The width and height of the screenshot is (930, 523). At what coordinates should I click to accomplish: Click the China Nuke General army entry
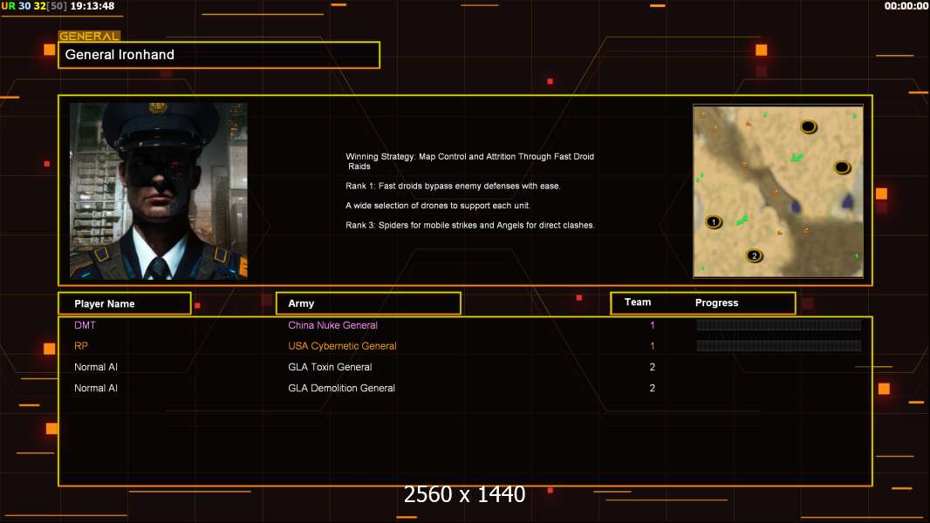[x=332, y=325]
